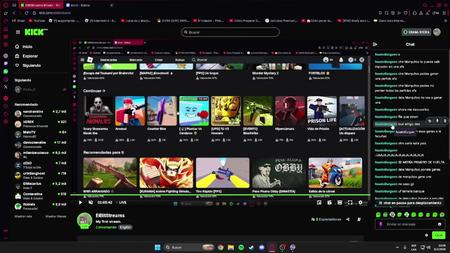This screenshot has height=253, width=450.
Task: Open Explorar in Kick sidebar
Action: click(26, 56)
